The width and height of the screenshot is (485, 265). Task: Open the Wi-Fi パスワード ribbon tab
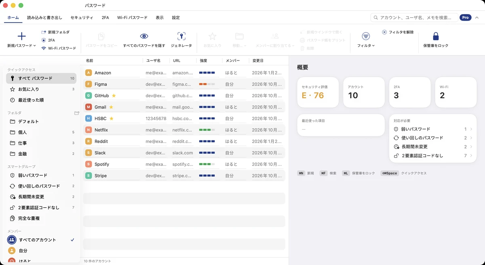coord(132,18)
